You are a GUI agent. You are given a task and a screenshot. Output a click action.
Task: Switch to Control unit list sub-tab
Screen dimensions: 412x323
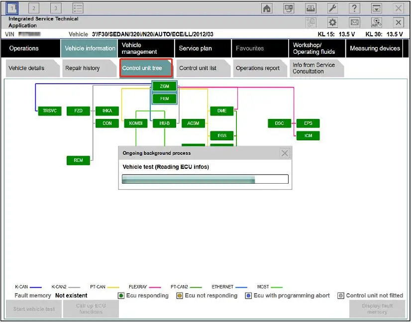point(203,68)
